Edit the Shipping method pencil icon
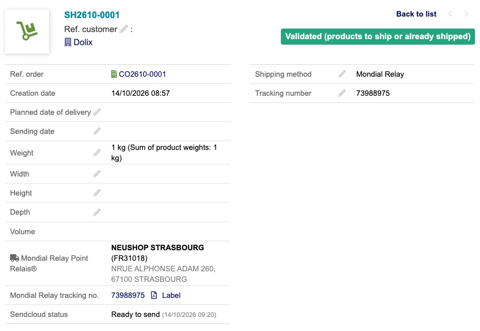The width and height of the screenshot is (480, 331). tap(342, 74)
